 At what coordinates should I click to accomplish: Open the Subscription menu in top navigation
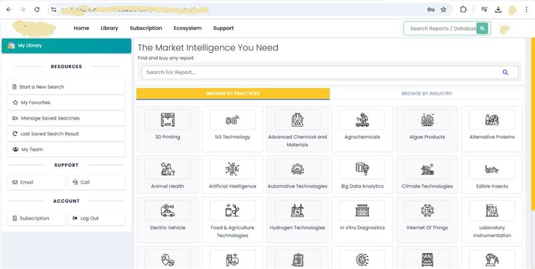click(x=146, y=29)
